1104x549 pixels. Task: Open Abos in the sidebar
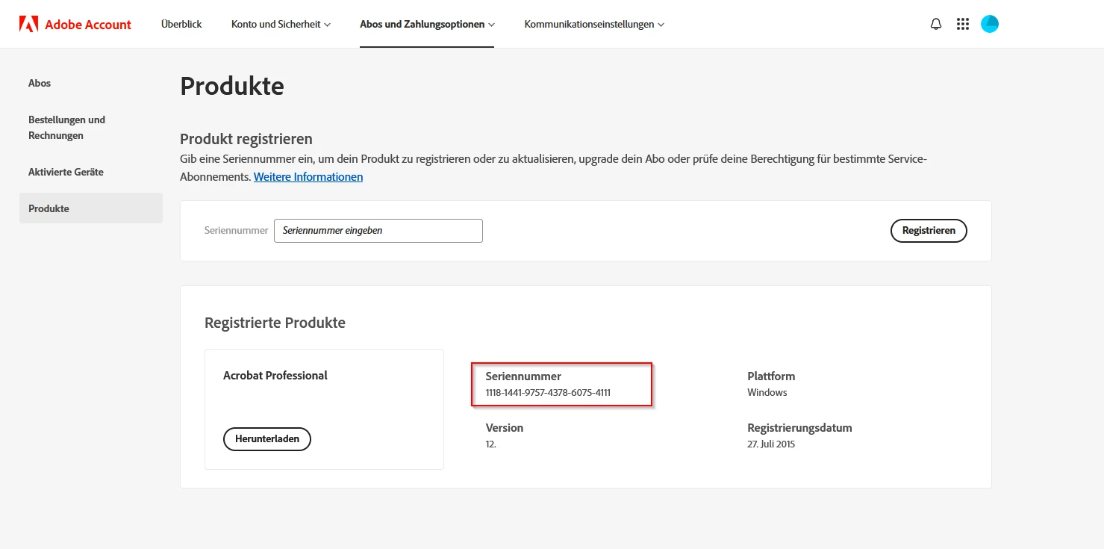pos(40,83)
